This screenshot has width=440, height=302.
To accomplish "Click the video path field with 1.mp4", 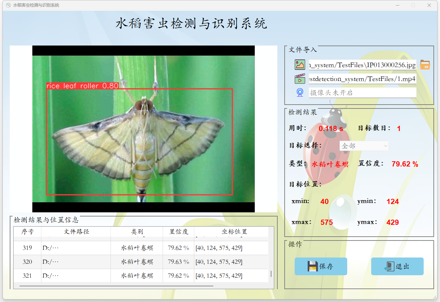I will click(x=362, y=79).
